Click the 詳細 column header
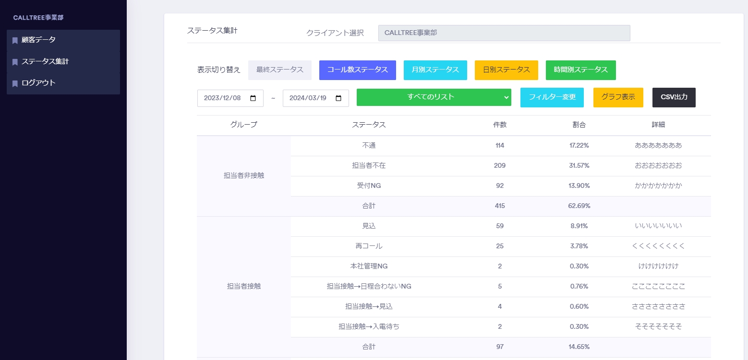The height and width of the screenshot is (360, 748). click(658, 125)
